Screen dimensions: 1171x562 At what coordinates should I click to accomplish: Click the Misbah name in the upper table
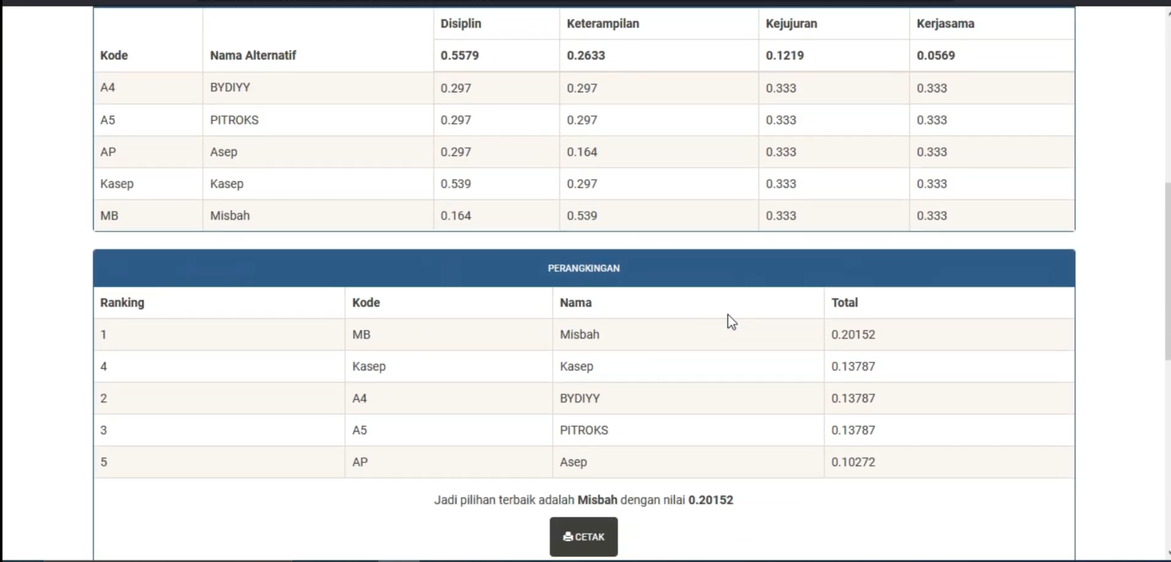point(230,216)
